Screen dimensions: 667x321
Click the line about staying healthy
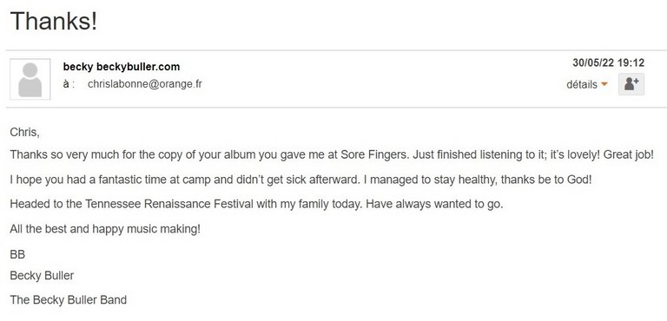(x=300, y=180)
